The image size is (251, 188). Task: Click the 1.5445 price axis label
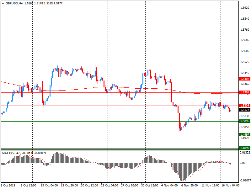pos(245,73)
